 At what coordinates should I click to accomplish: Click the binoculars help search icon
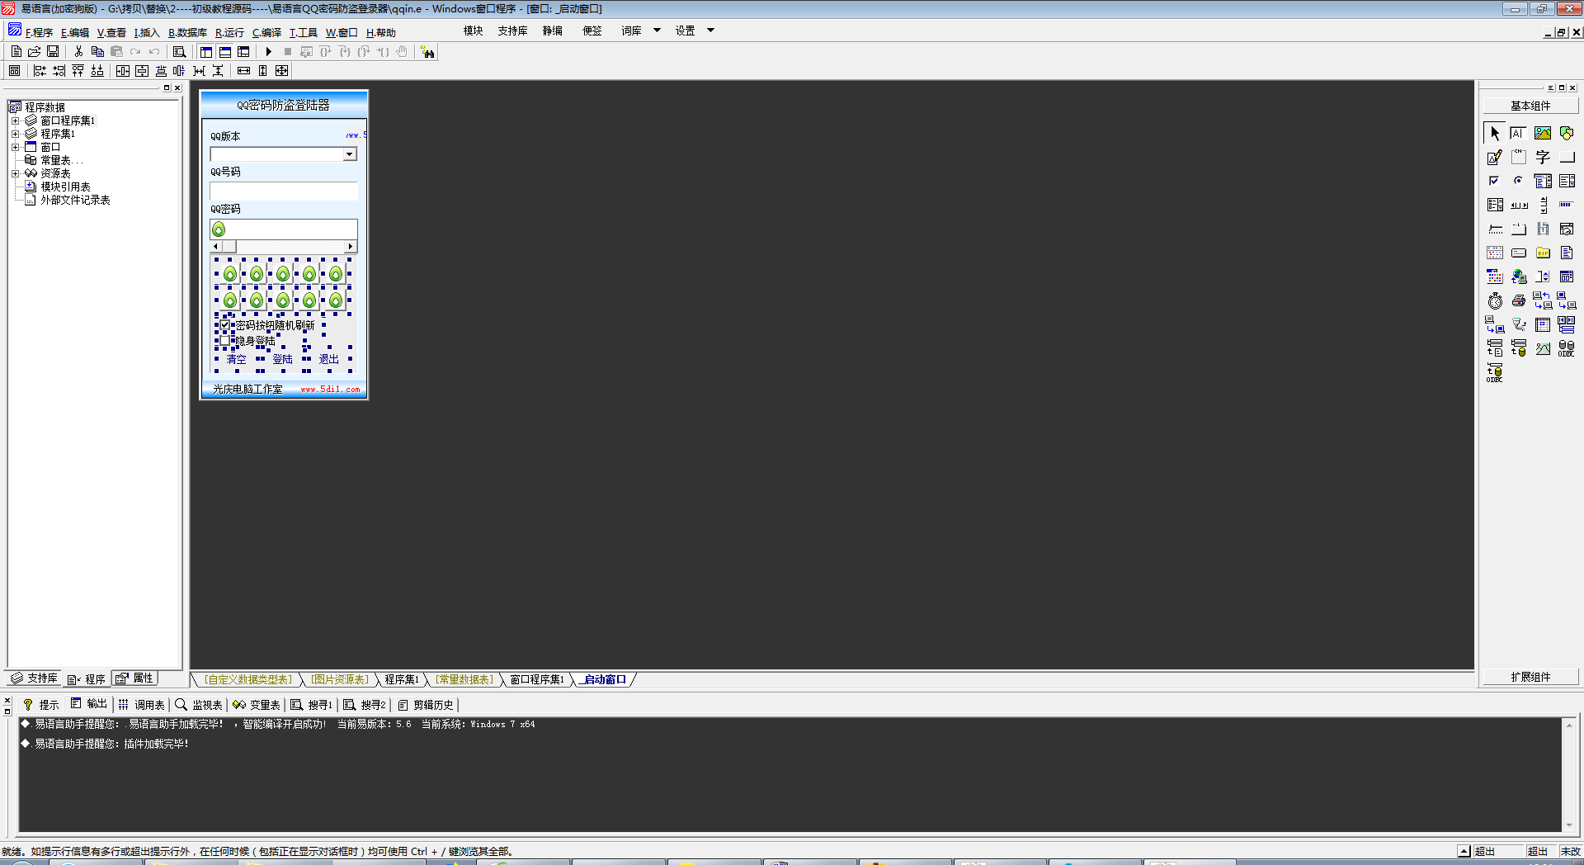(x=427, y=52)
